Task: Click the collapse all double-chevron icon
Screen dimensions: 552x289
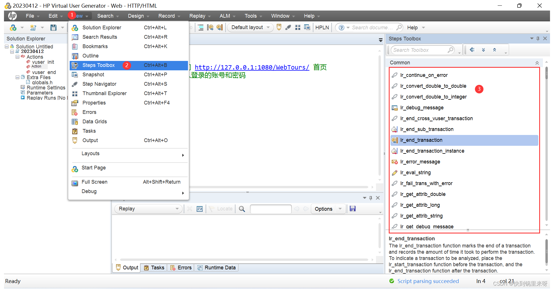Action: [x=495, y=50]
